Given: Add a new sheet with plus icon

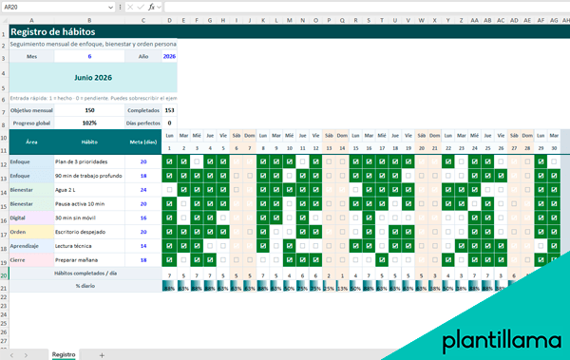Looking at the screenshot, I should (102, 355).
